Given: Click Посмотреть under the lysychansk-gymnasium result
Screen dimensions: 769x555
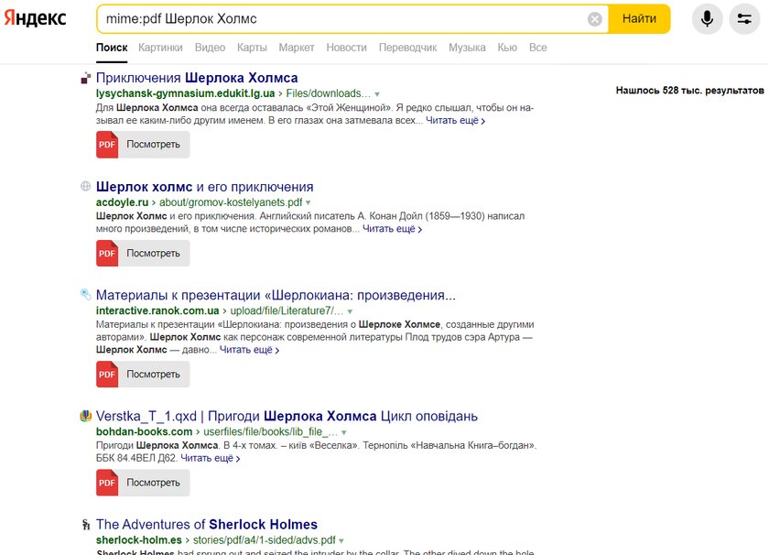Looking at the screenshot, I should (154, 145).
